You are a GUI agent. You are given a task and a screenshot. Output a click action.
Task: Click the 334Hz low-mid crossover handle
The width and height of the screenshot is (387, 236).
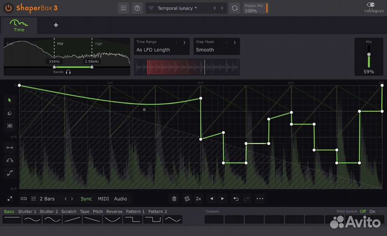(54, 67)
